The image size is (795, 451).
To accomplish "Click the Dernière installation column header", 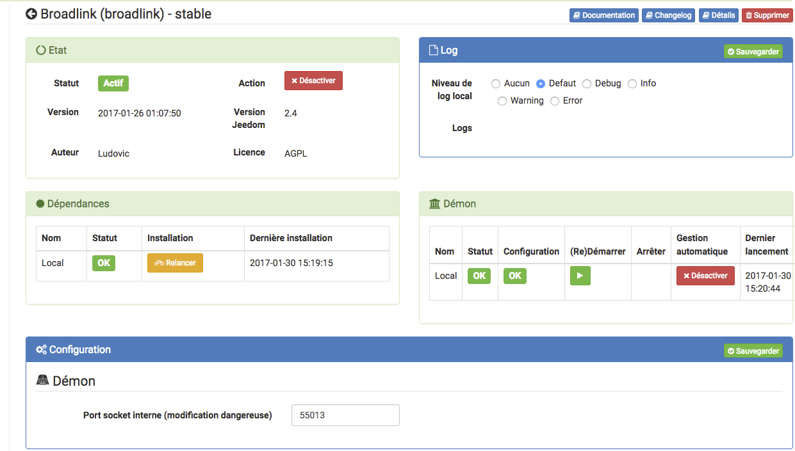I will pyautogui.click(x=291, y=238).
